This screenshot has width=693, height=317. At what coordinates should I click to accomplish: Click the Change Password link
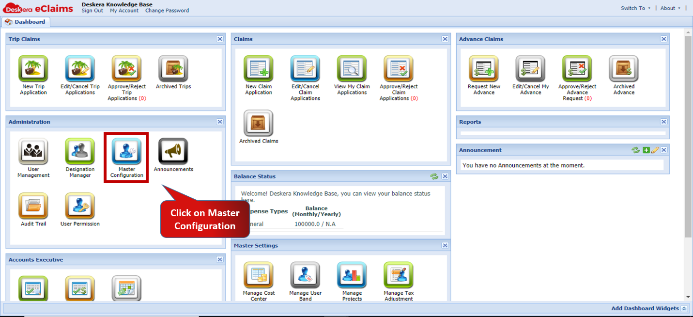pyautogui.click(x=167, y=11)
